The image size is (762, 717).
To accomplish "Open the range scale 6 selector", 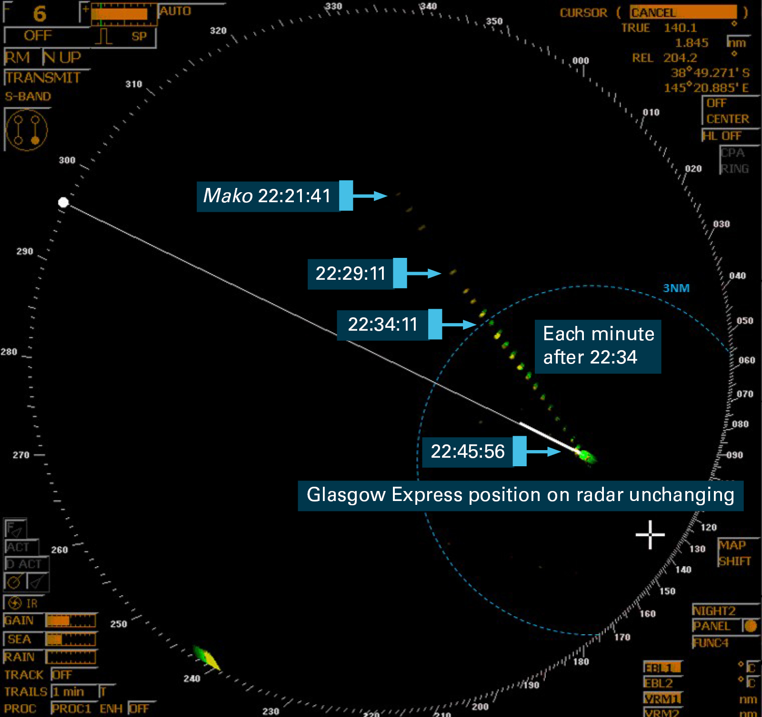I will (x=40, y=13).
